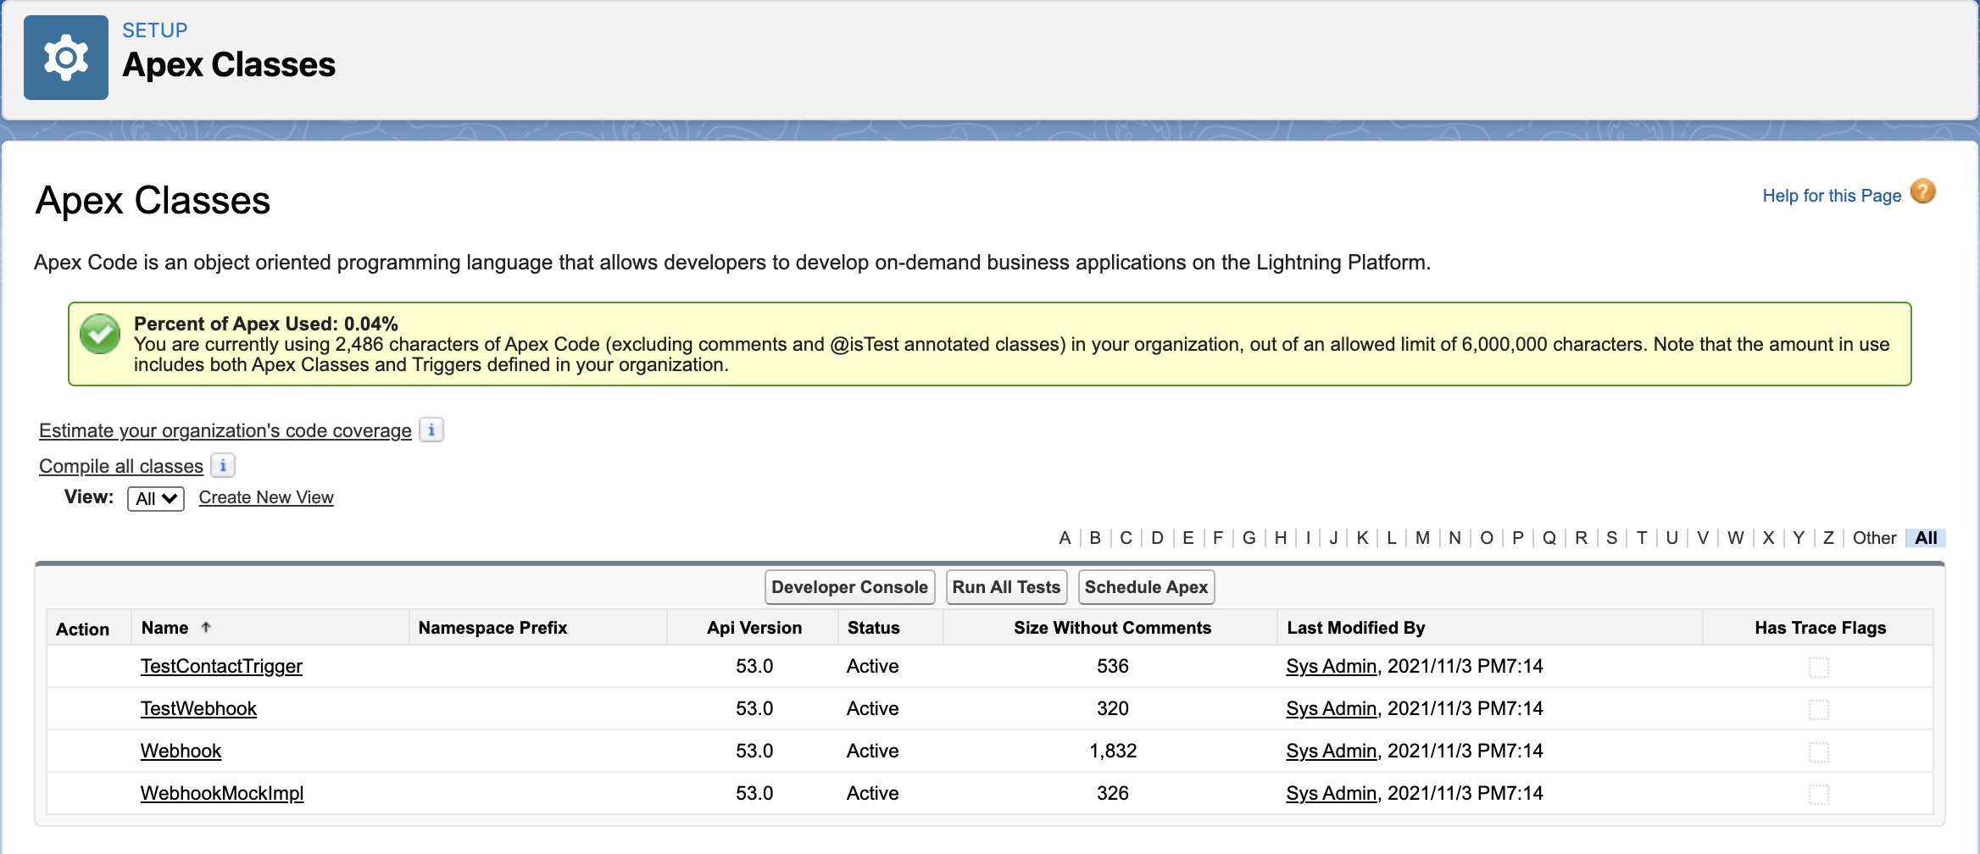Open Sys Admin link in TestContactTrigger row

pyautogui.click(x=1331, y=666)
